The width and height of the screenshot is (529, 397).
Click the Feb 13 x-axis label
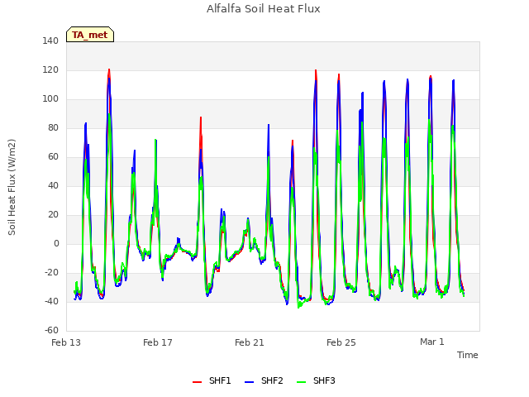click(66, 342)
